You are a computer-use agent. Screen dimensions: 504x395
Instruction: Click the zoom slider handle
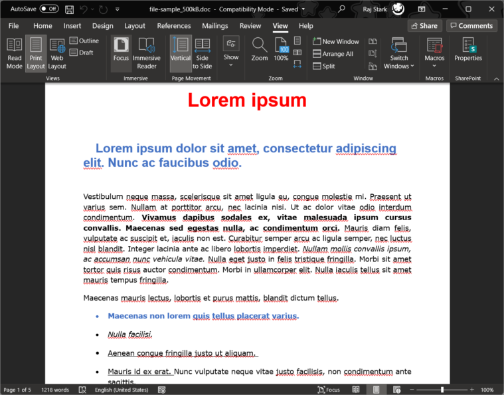pos(442,390)
